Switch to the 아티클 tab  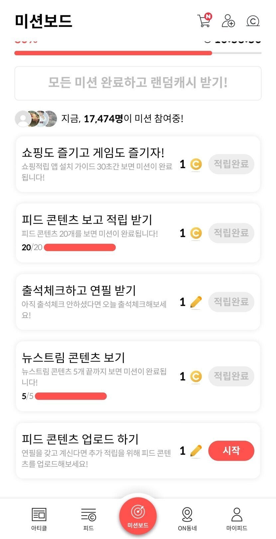click(39, 518)
